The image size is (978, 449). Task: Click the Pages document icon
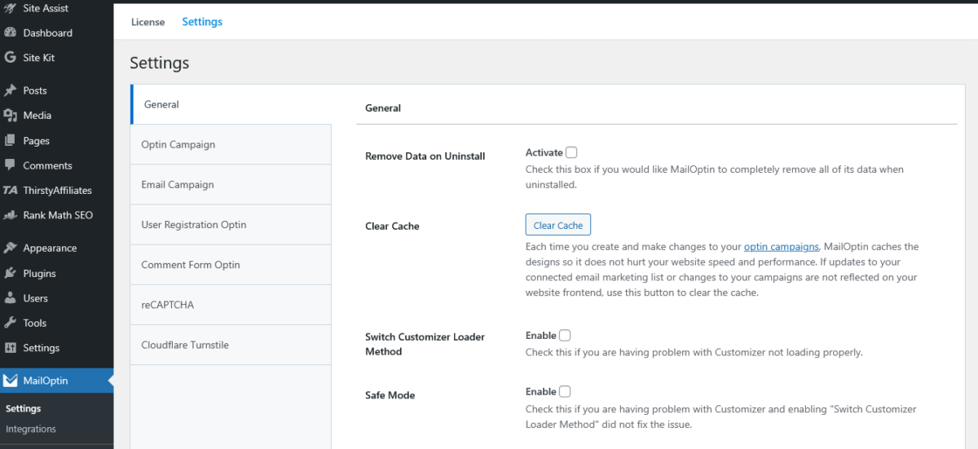pos(11,141)
